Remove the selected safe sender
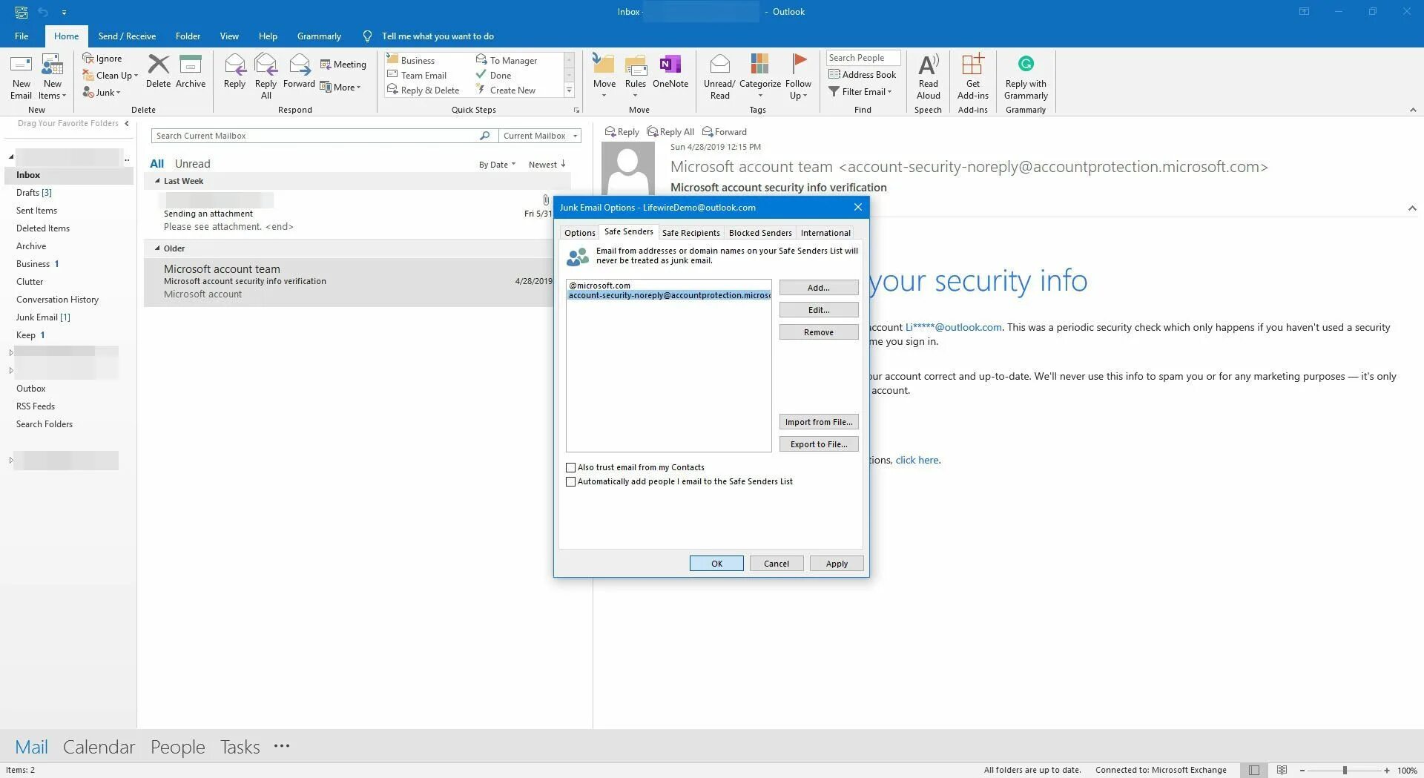This screenshot has width=1424, height=778. pyautogui.click(x=819, y=332)
